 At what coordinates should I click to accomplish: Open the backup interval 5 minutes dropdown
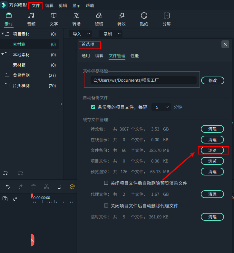click(x=161, y=107)
